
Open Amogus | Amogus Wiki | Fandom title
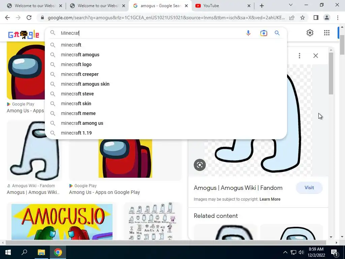point(238,188)
